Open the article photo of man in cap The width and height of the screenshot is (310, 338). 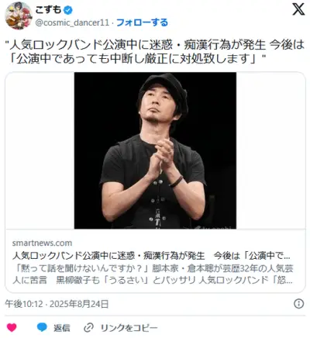(x=155, y=150)
